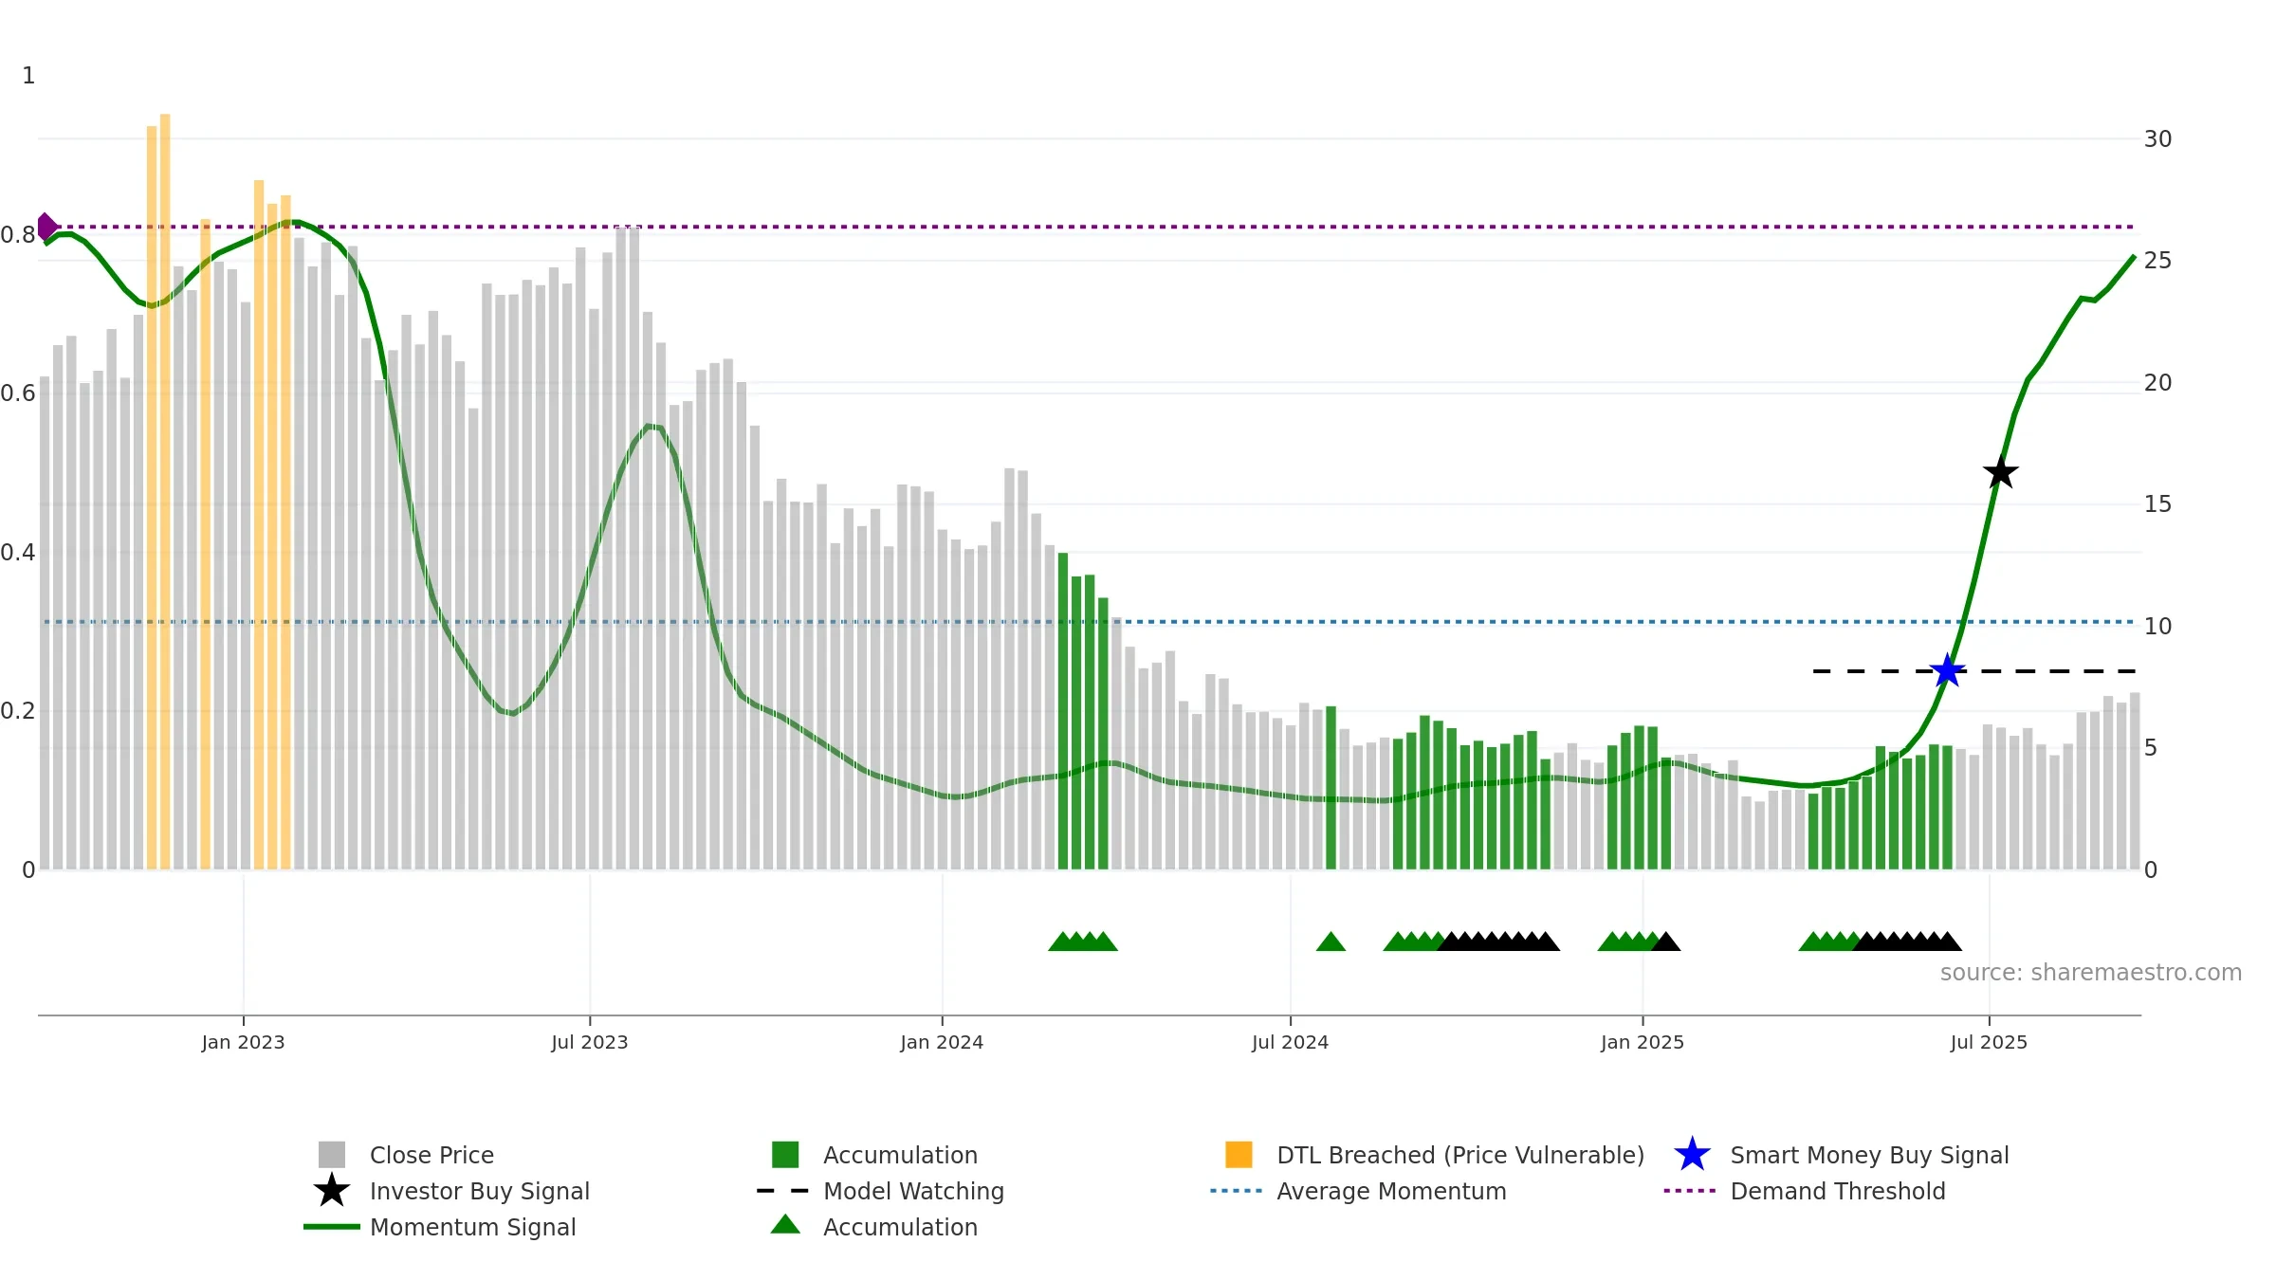Click the purple diamond Demand Threshold marker
2276x1280 pixels.
[46, 228]
